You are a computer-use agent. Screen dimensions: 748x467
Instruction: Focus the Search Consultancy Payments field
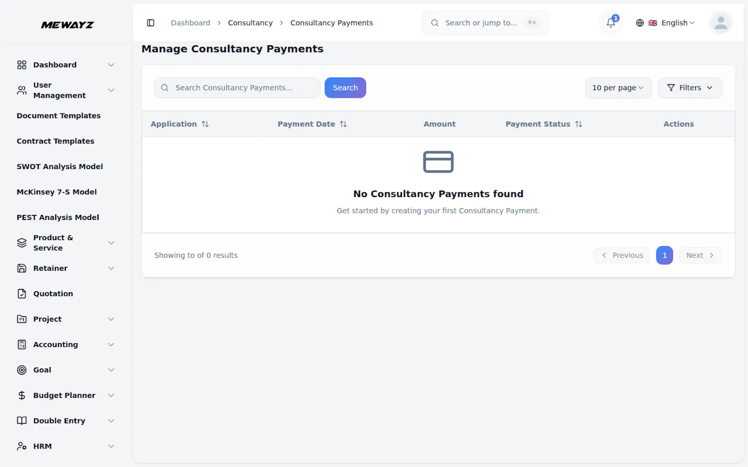click(x=237, y=88)
